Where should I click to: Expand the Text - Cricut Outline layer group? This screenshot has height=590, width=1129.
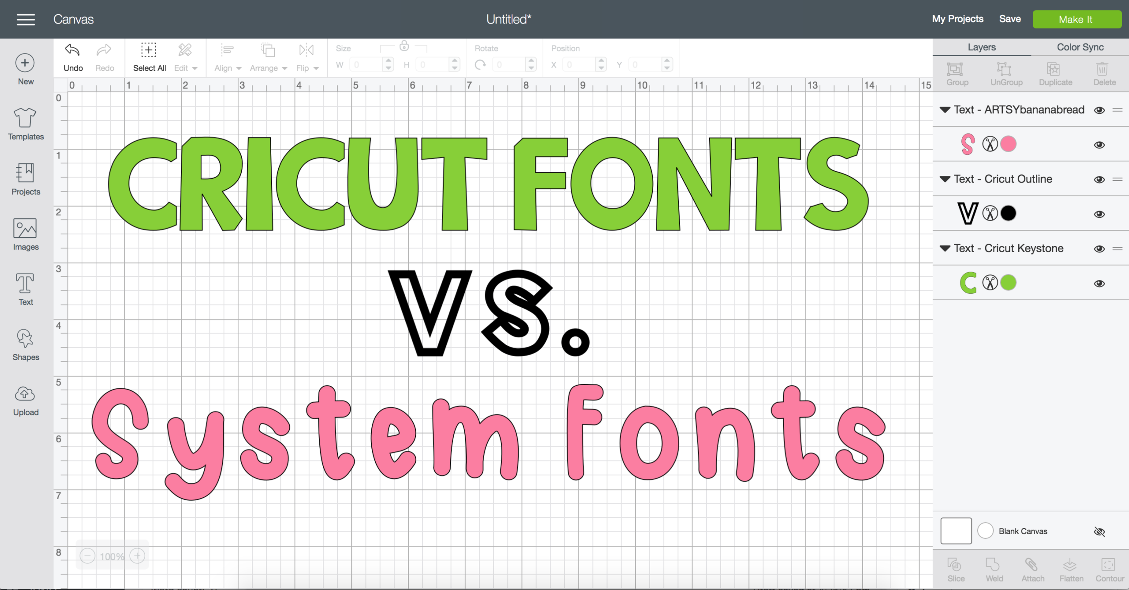click(x=944, y=180)
